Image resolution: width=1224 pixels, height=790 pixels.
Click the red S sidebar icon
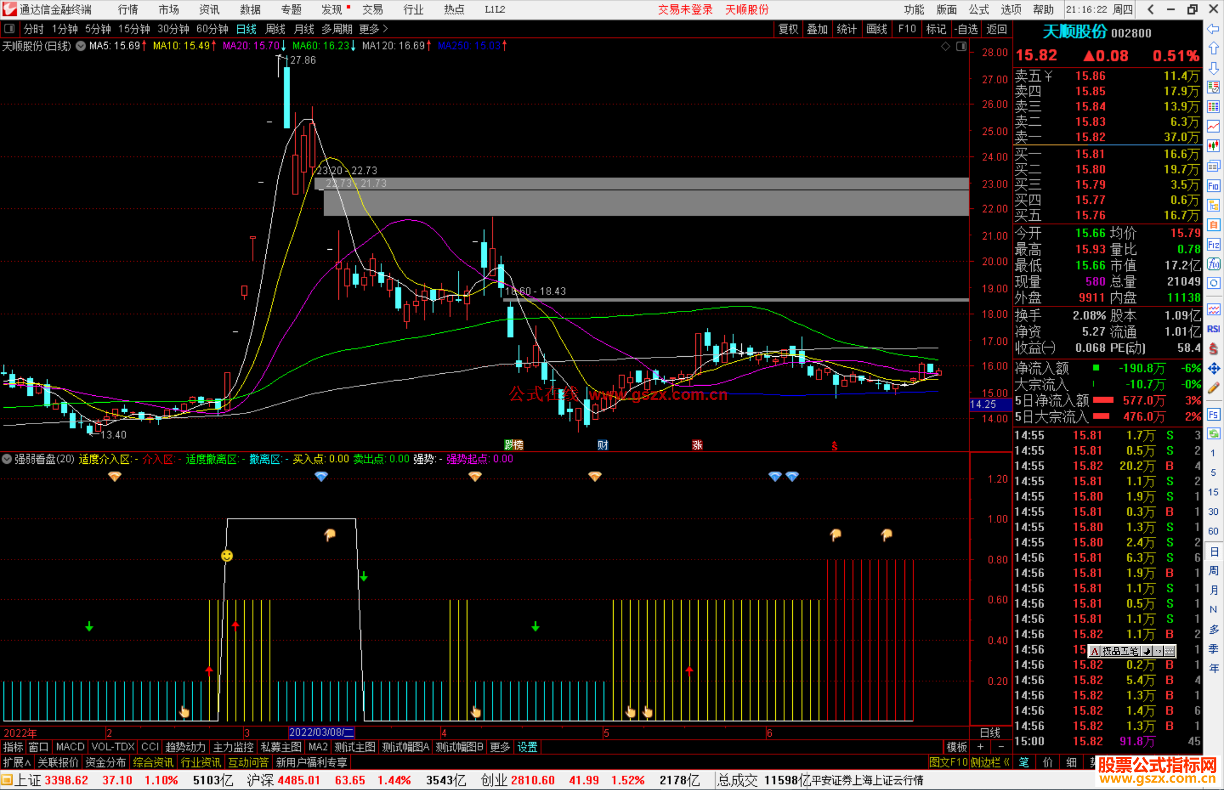(x=1213, y=349)
